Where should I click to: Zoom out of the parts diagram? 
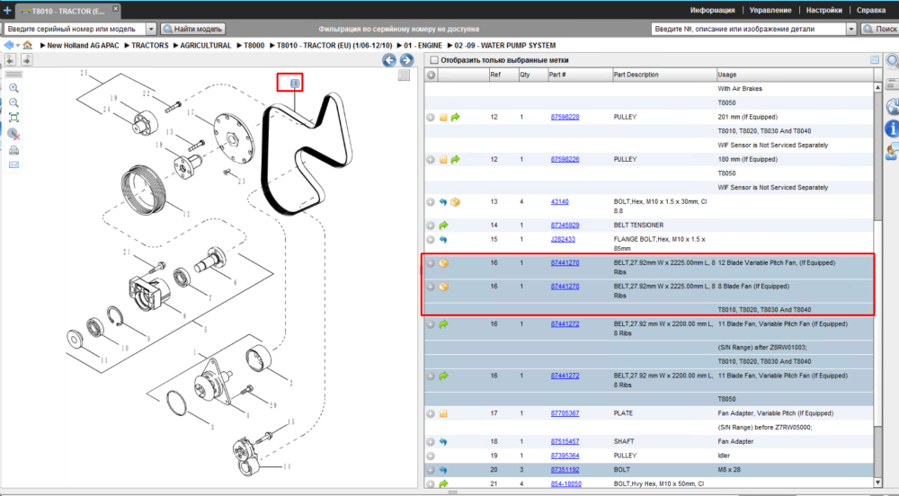click(x=13, y=103)
